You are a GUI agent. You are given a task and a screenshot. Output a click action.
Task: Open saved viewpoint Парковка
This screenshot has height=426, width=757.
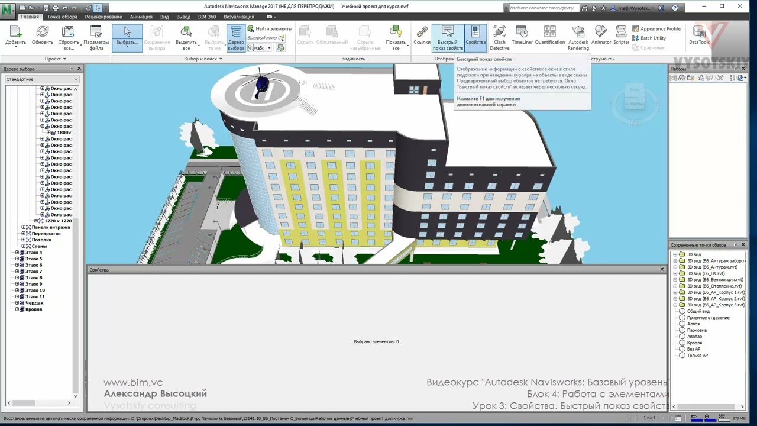(x=697, y=330)
